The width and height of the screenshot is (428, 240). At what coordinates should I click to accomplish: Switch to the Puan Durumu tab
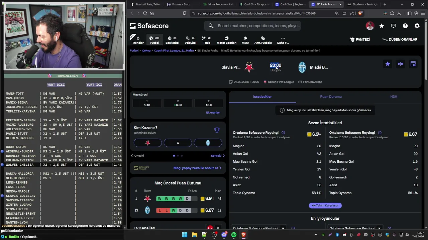331,97
